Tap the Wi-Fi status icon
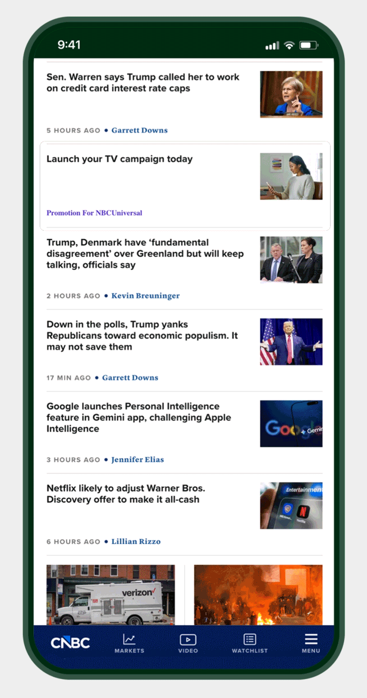Image resolution: width=367 pixels, height=698 pixels. click(289, 45)
